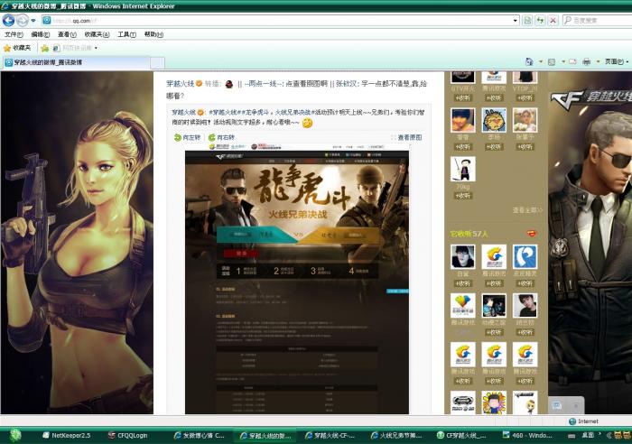
Task: Click the read mail icon in command bar
Action: tap(572, 61)
